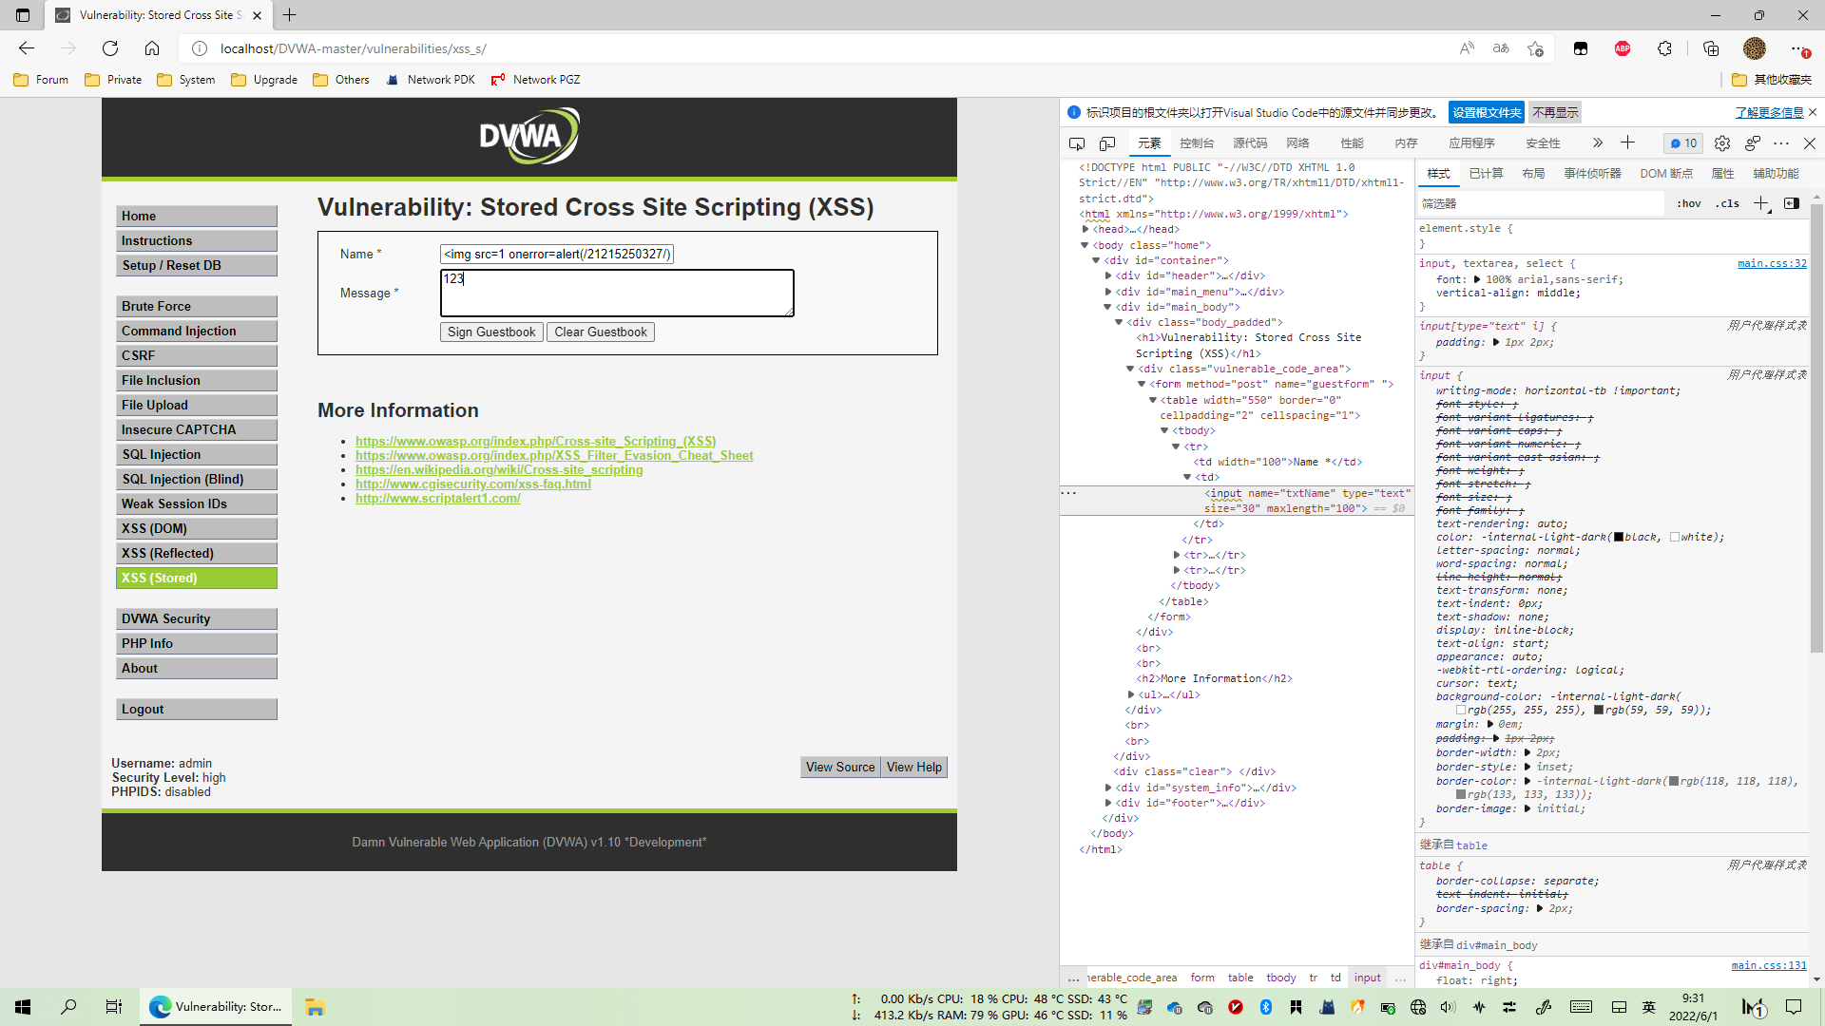Click the 设置根文件夹 button in banner
Screen dimensions: 1825x1026
tap(1487, 112)
